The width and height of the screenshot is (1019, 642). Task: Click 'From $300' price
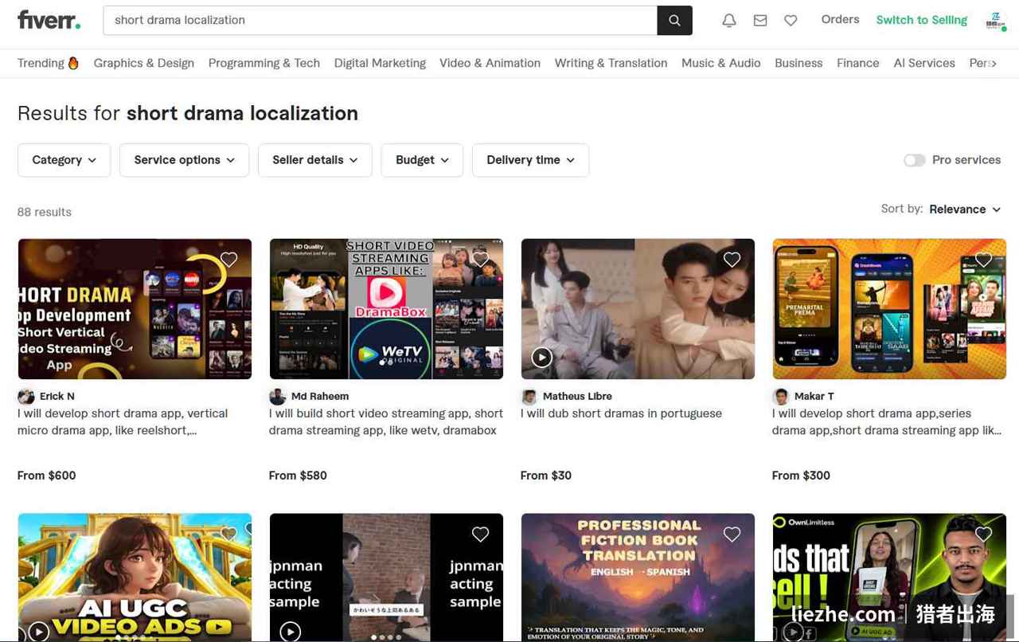click(801, 476)
